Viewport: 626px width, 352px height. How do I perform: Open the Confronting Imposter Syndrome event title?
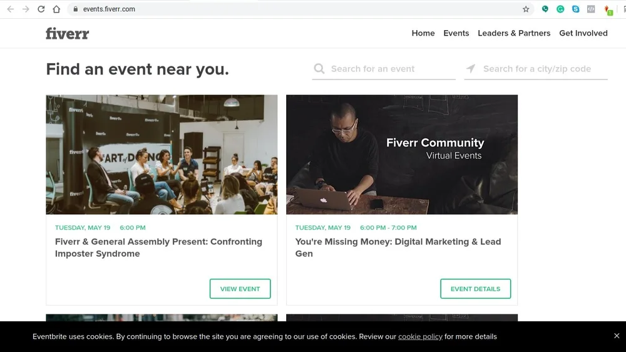[x=158, y=247]
